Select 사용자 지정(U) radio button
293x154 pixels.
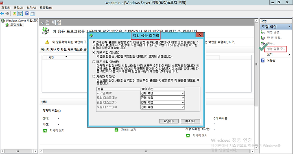point(94,76)
